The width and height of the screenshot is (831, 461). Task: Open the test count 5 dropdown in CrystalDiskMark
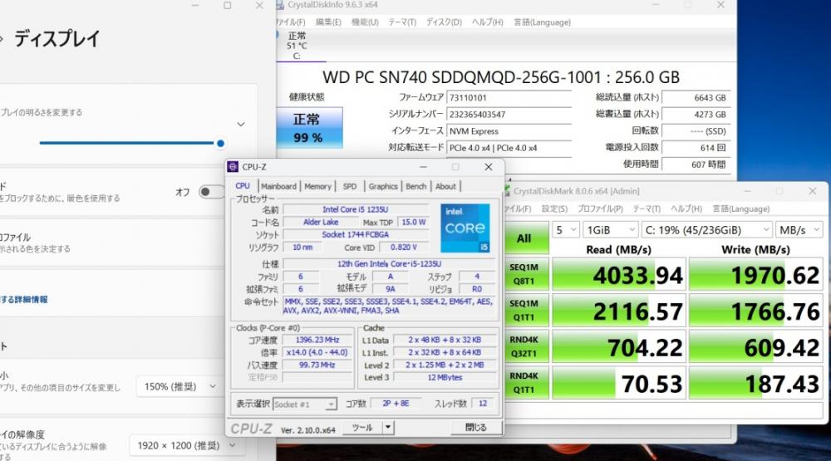565,230
